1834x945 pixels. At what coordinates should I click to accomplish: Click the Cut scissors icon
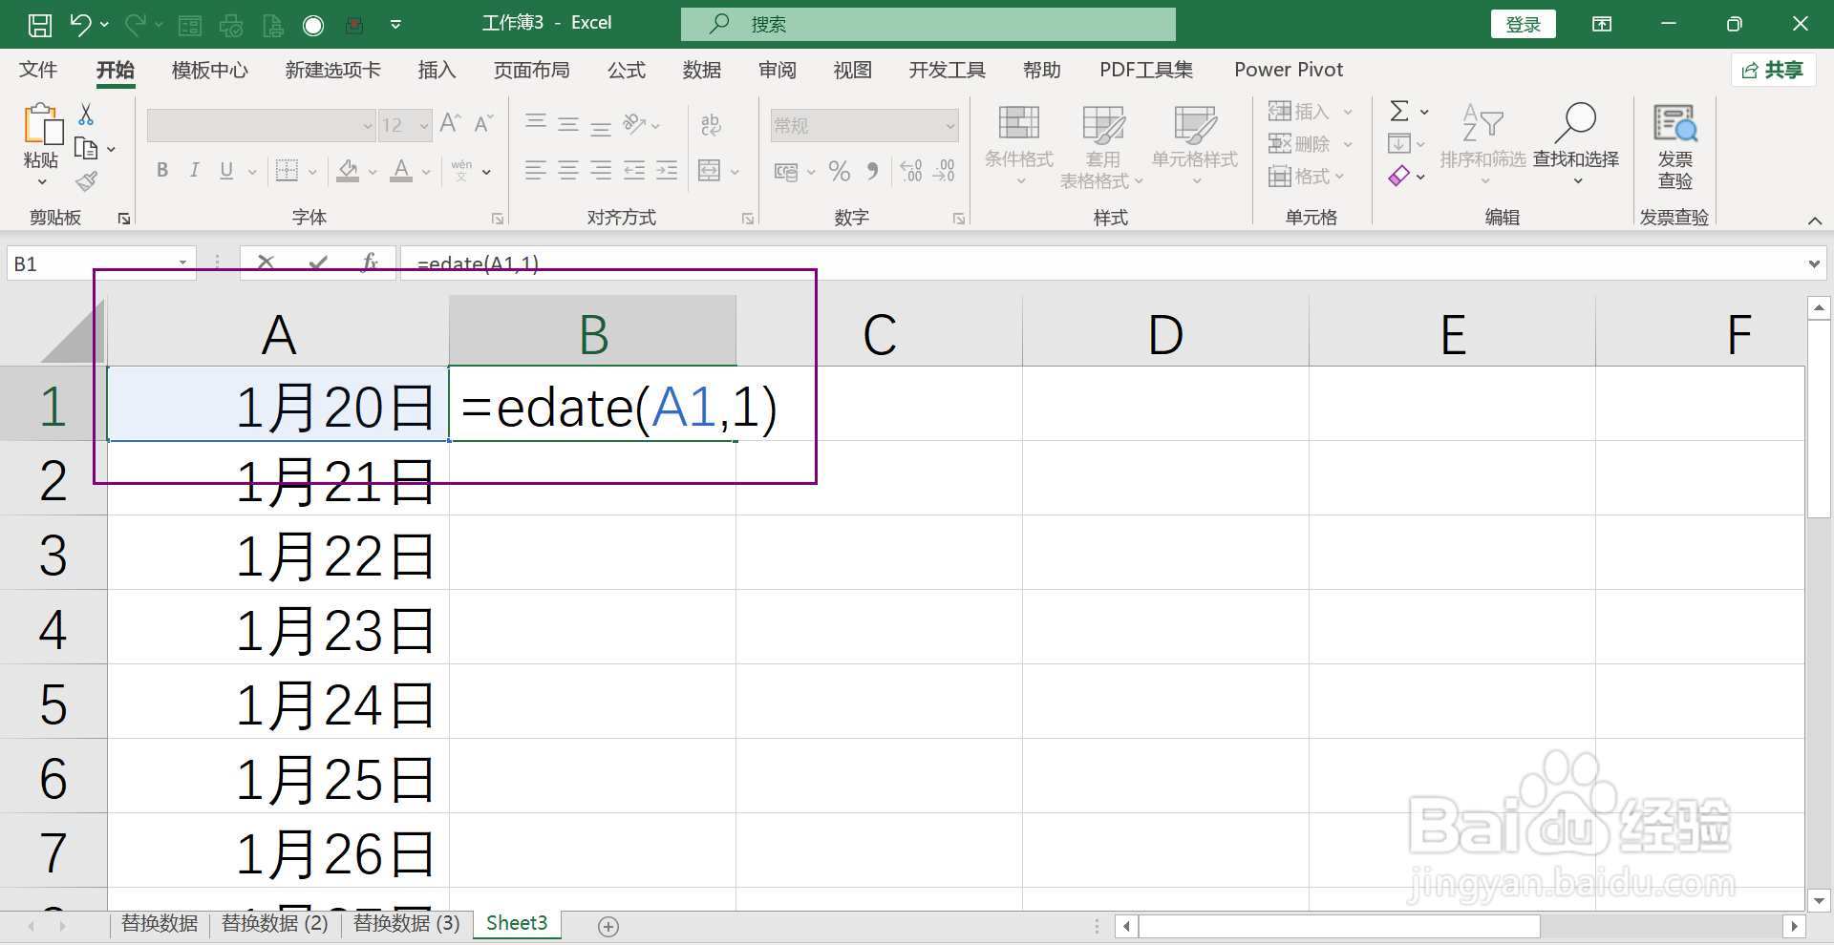(86, 115)
